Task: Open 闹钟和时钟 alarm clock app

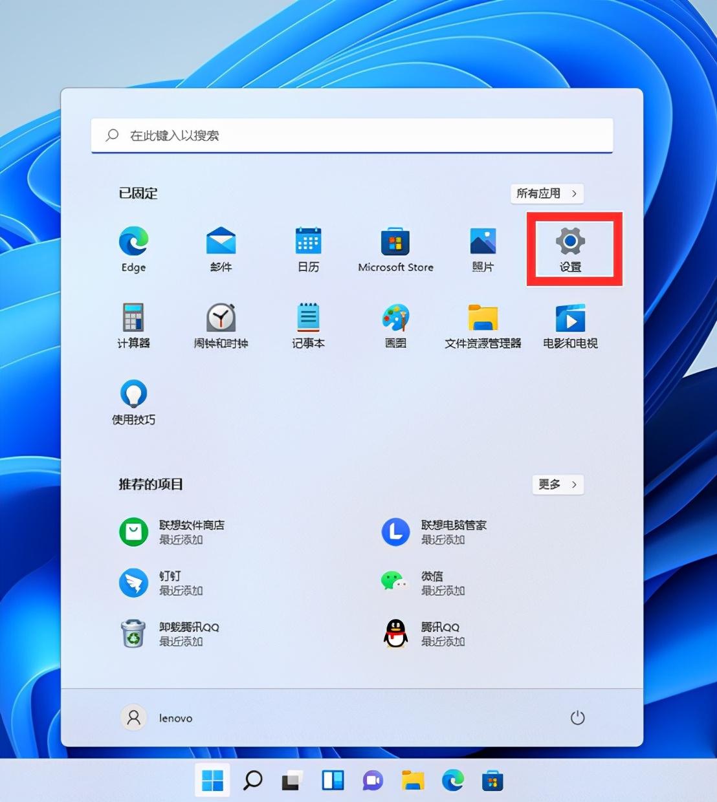Action: click(221, 326)
